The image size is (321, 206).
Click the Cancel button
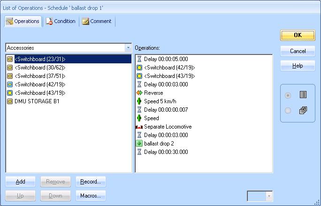[x=298, y=51]
